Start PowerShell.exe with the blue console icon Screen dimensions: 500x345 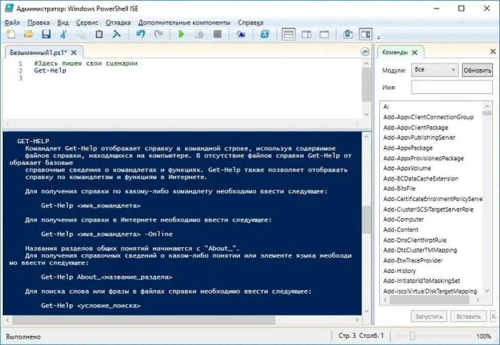[265, 34]
